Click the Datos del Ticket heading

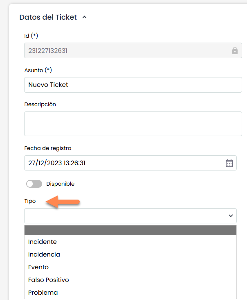tap(48, 18)
